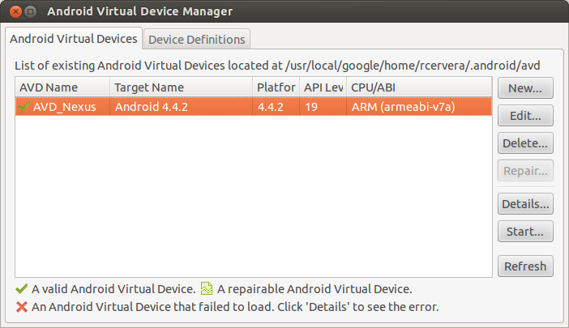
Task: Click the repairable device legend icon
Action: coord(207,288)
